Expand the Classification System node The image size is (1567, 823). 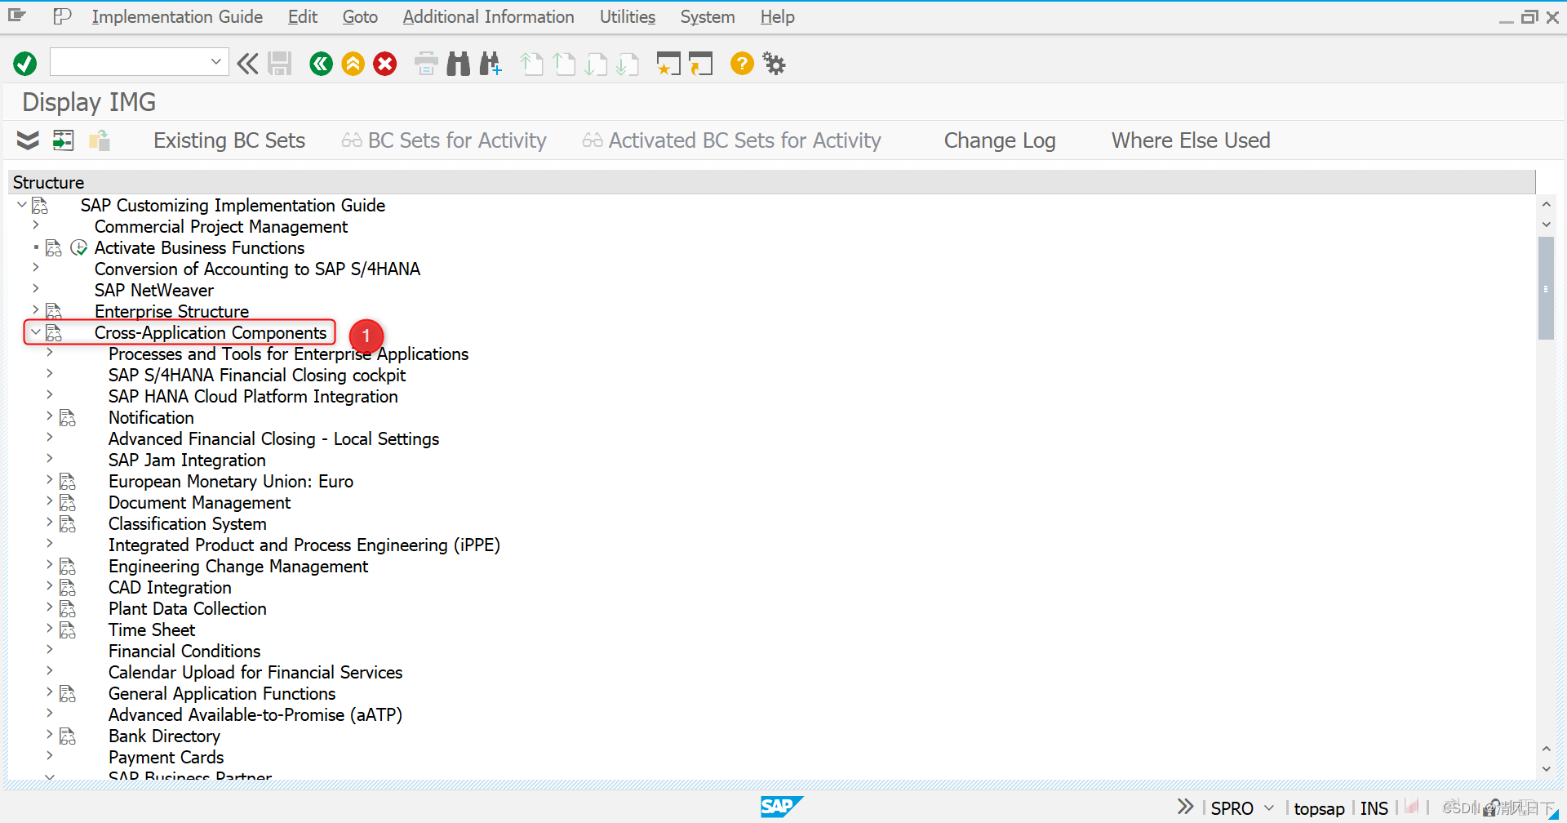tap(50, 523)
